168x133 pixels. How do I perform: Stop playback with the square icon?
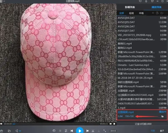(114, 124)
